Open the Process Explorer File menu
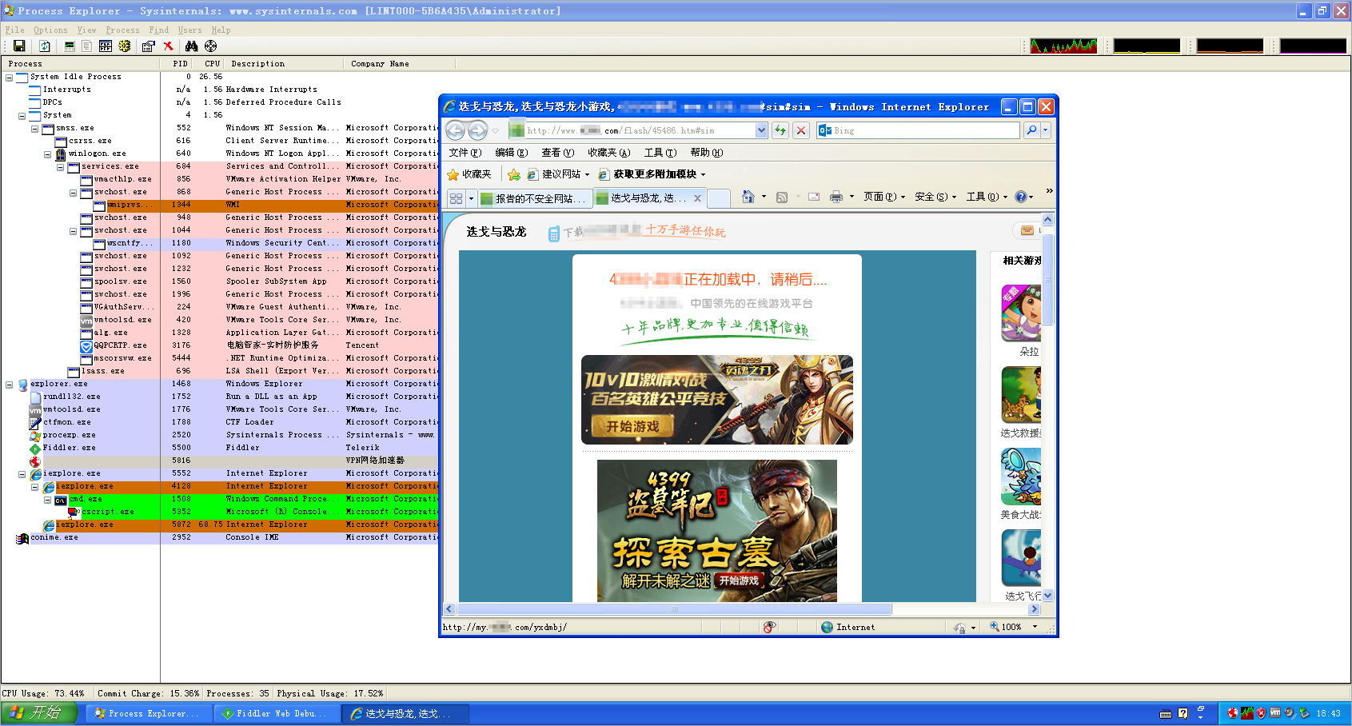Screen dimensions: 1352x726 pos(14,30)
